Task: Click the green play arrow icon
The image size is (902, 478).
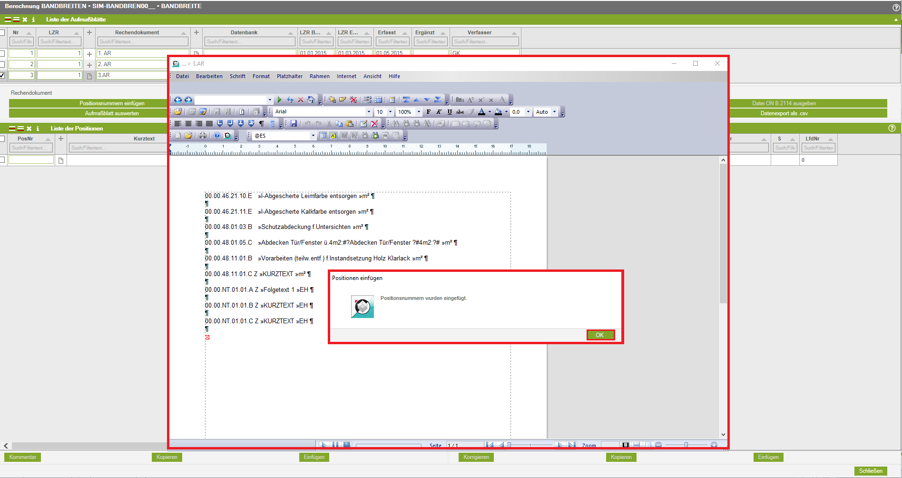Action: [x=280, y=100]
